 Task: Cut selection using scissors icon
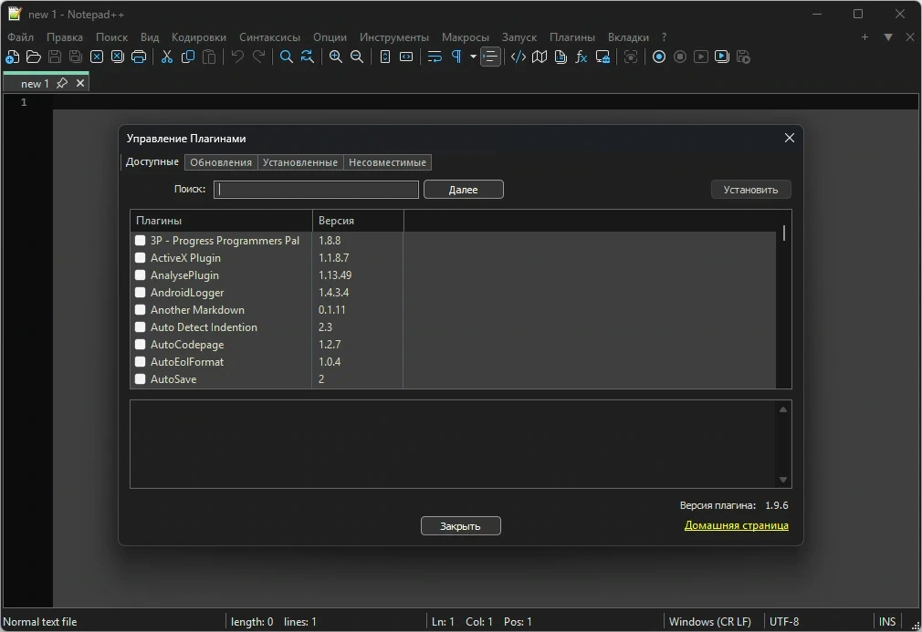(x=167, y=57)
